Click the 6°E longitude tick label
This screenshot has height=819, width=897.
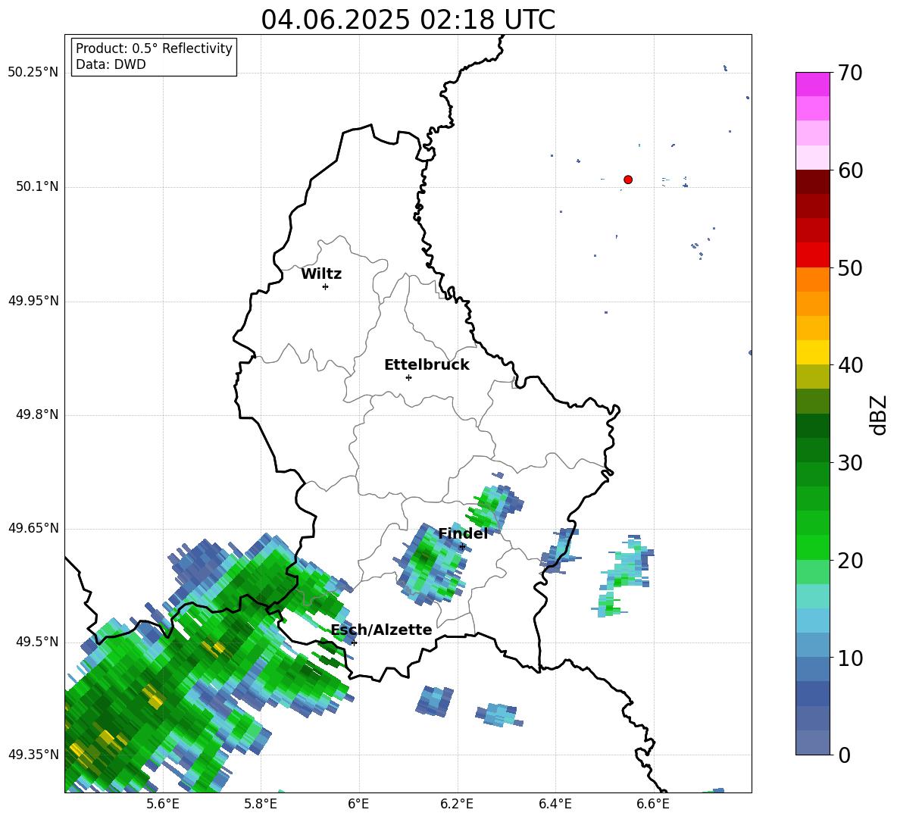(358, 804)
